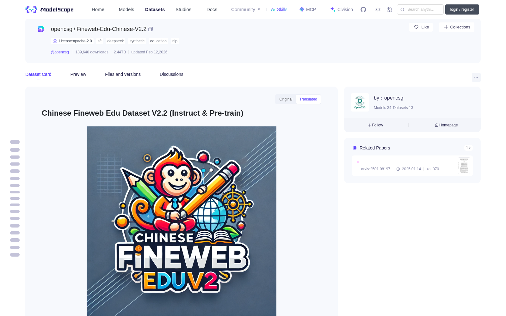
Task: Click the paper date 2025.01.14
Action: point(409,169)
